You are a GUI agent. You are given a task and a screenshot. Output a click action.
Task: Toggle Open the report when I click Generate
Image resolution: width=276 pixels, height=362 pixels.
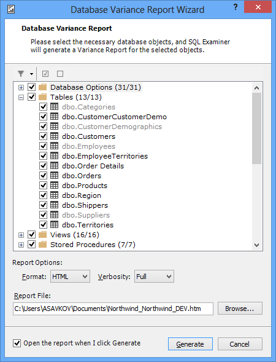17,343
